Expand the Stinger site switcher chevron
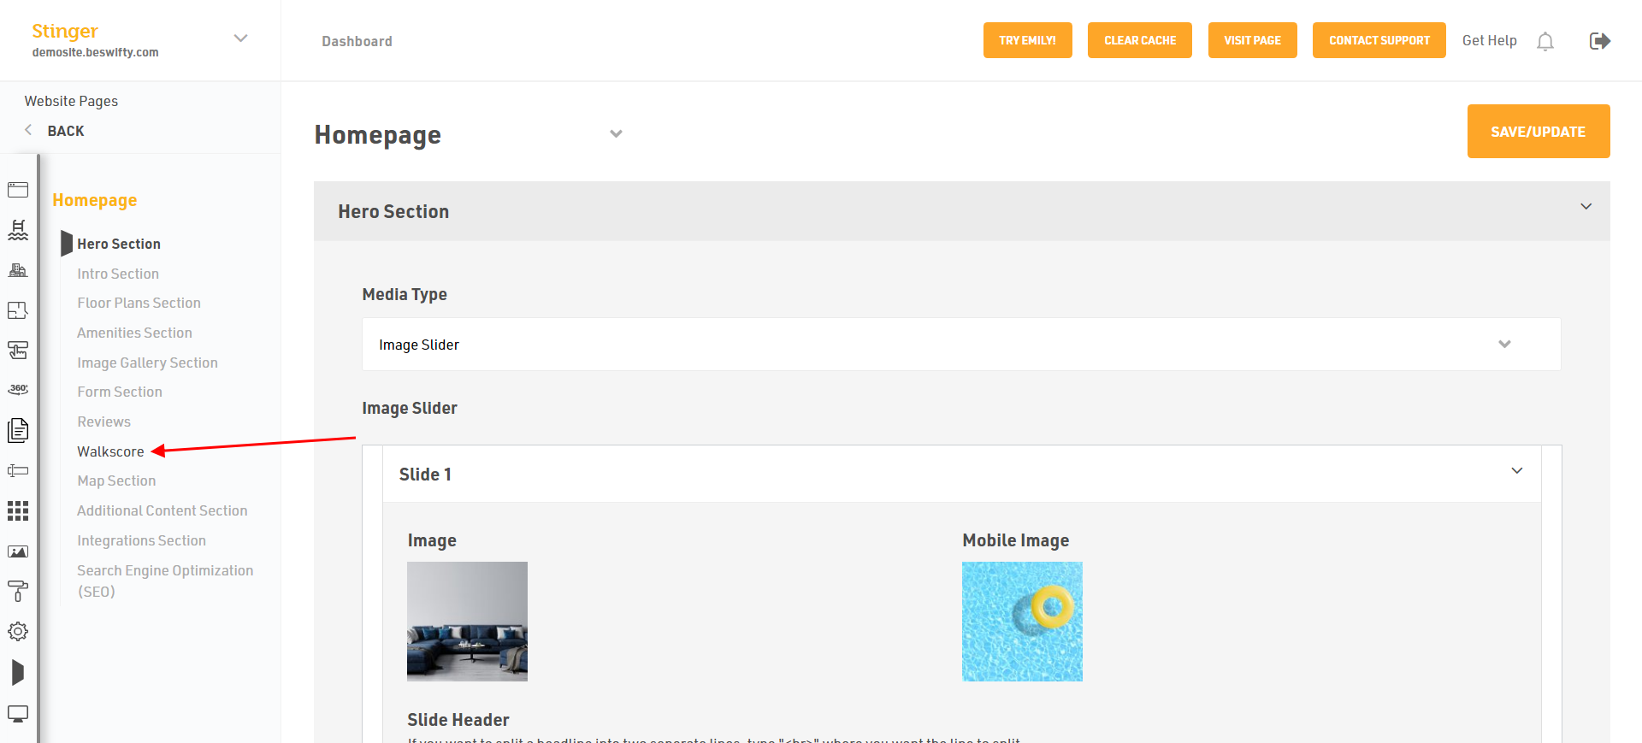The width and height of the screenshot is (1642, 743). click(x=241, y=38)
